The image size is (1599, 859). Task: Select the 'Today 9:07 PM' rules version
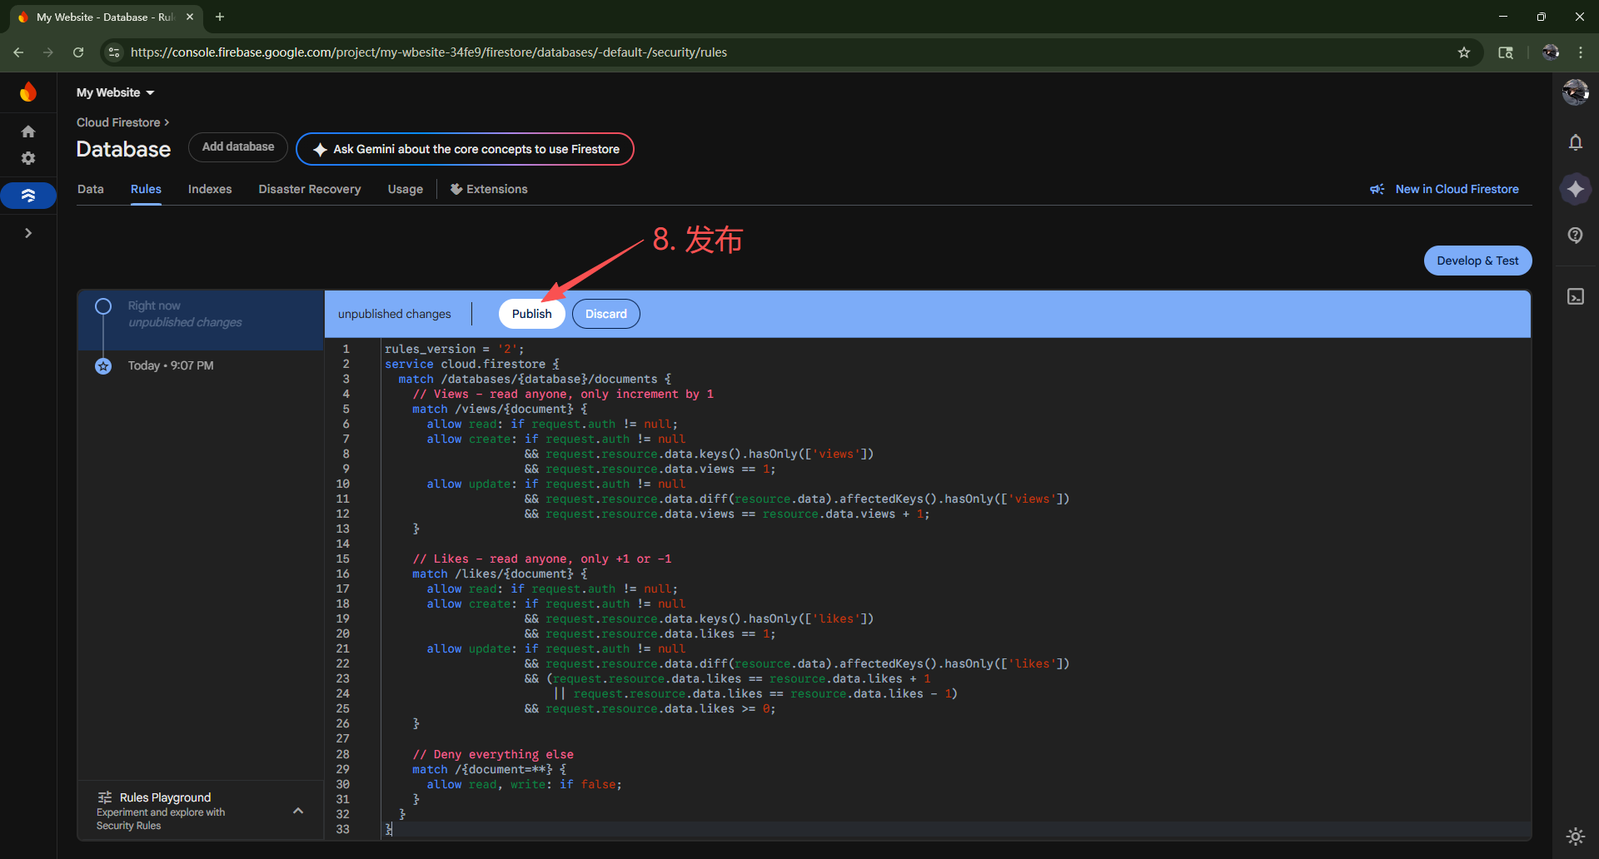(171, 365)
